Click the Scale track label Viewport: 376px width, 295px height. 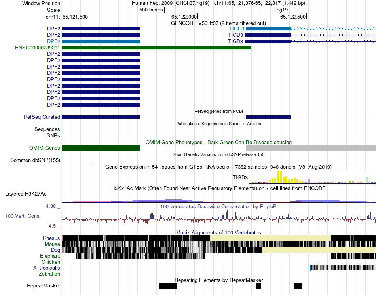(x=53, y=10)
